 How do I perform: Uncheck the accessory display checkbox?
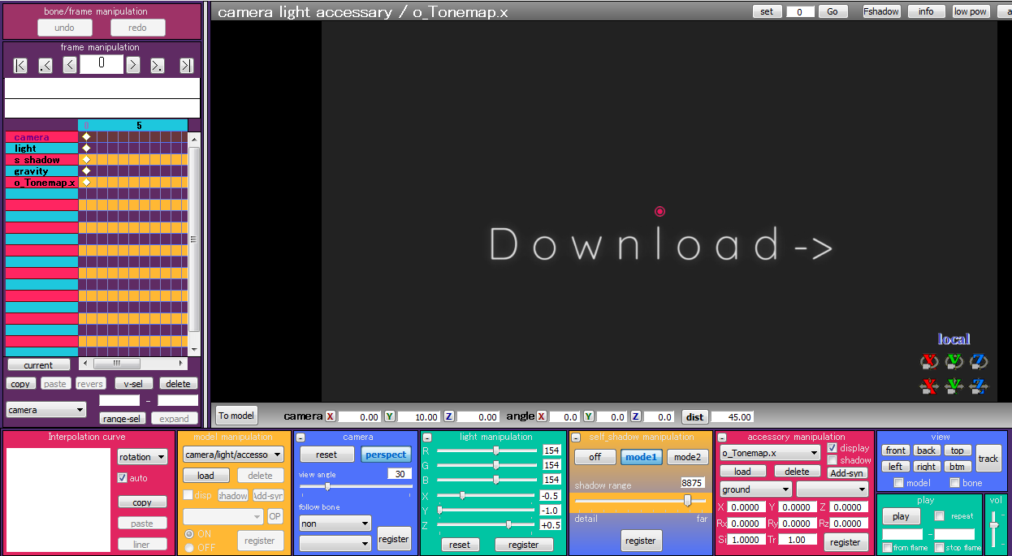[x=833, y=448]
